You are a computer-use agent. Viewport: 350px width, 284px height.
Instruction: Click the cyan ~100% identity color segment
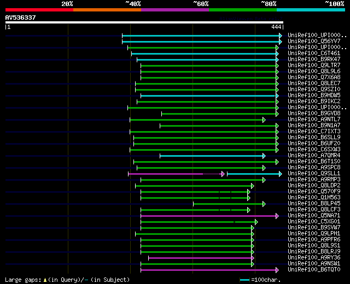(311, 10)
